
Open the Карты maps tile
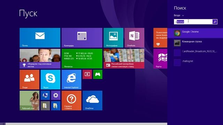(x=160, y=59)
